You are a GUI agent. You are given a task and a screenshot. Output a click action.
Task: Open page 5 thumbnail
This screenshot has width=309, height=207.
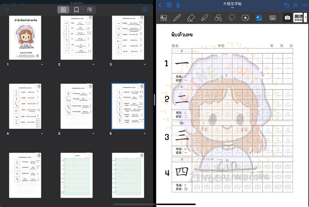(77, 106)
